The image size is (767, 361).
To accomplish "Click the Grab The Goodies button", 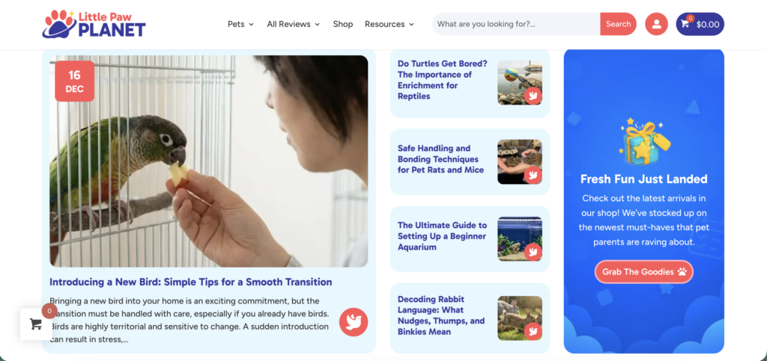I will [643, 272].
